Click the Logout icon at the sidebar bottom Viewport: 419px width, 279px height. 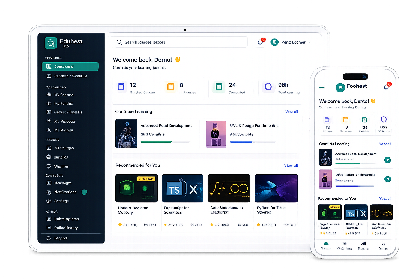49,238
